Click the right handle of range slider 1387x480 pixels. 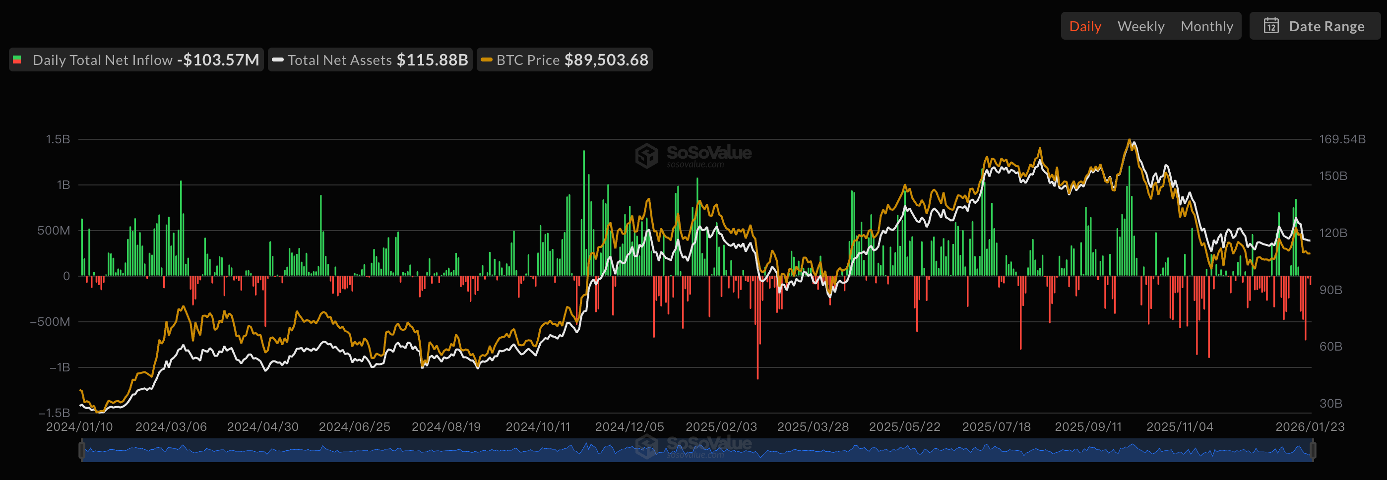(1312, 450)
